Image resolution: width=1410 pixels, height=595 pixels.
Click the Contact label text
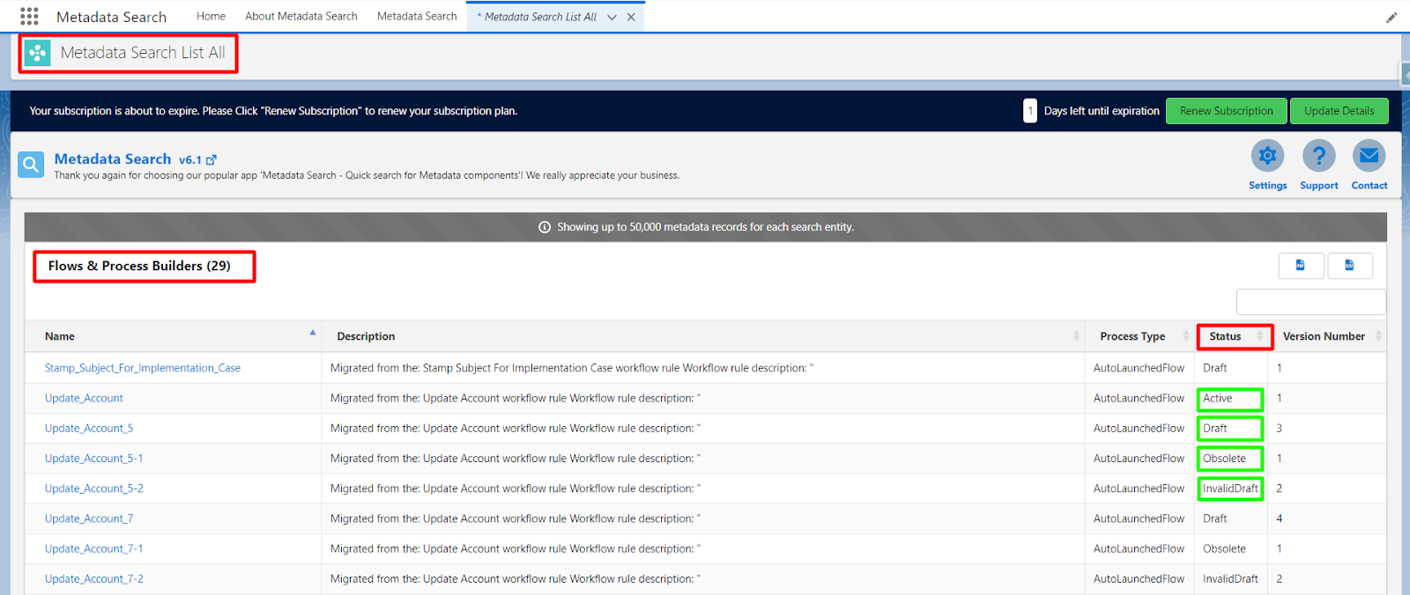(x=1369, y=186)
